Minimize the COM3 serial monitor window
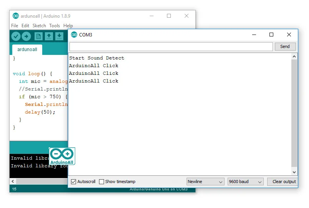309x208 pixels. click(x=254, y=35)
